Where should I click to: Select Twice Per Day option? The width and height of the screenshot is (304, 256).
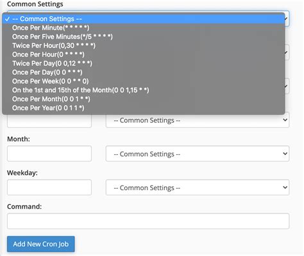(x=144, y=63)
